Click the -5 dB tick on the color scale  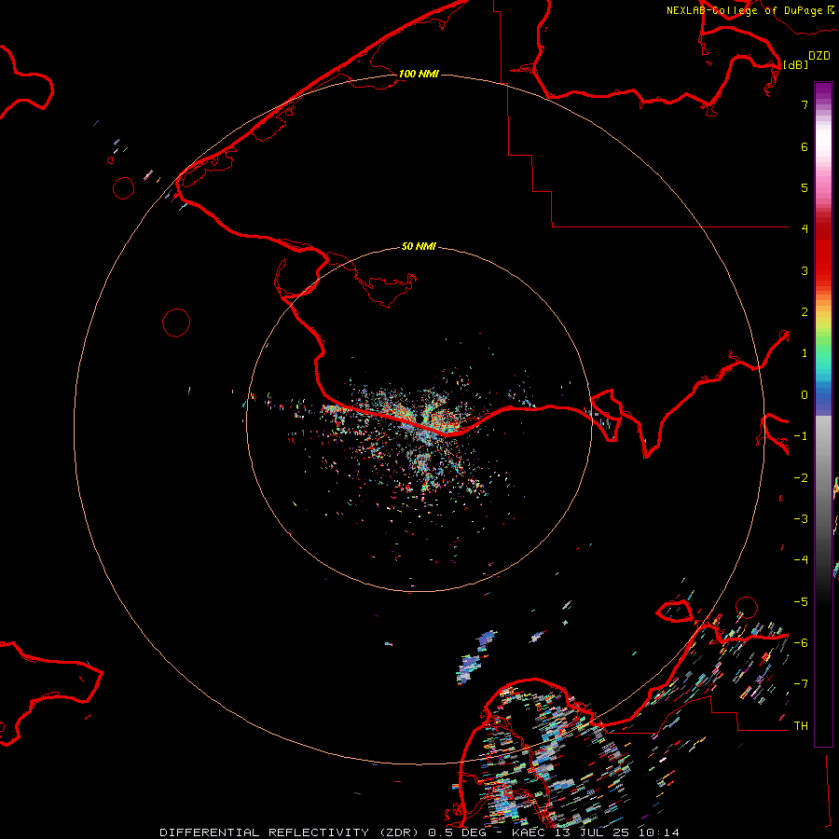point(801,602)
